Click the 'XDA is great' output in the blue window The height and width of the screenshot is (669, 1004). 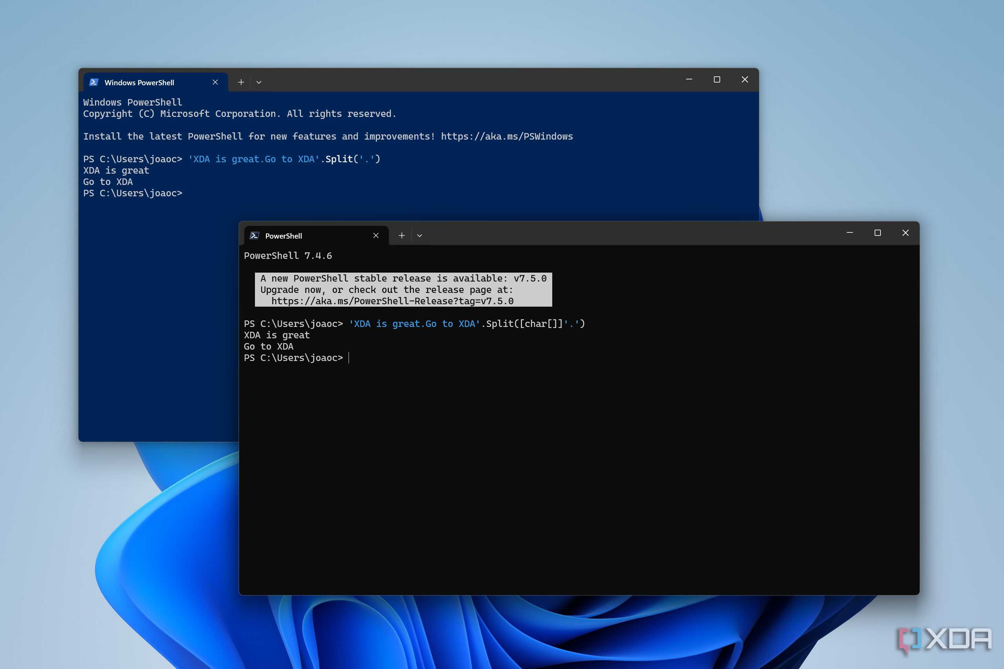click(116, 171)
